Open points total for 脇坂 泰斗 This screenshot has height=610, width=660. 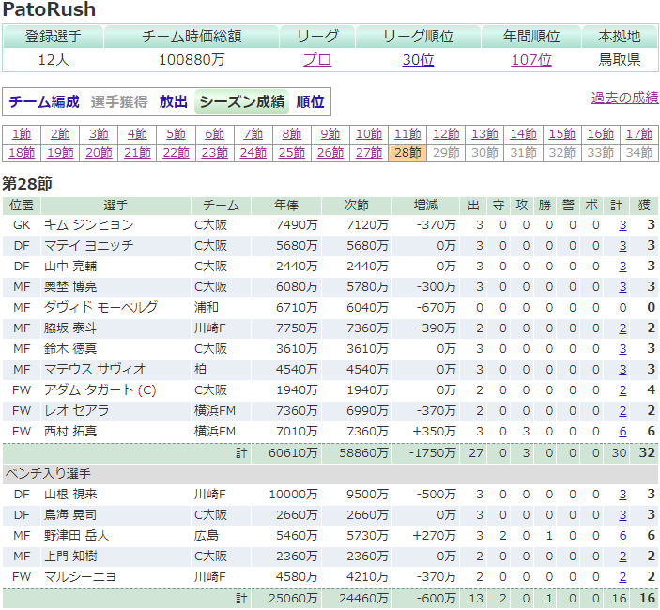622,328
